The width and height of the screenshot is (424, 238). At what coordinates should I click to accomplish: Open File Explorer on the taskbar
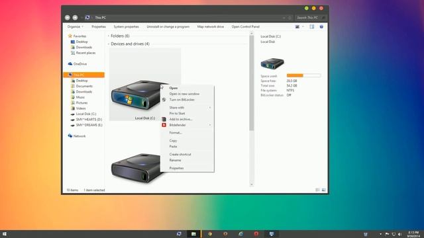click(x=193, y=234)
